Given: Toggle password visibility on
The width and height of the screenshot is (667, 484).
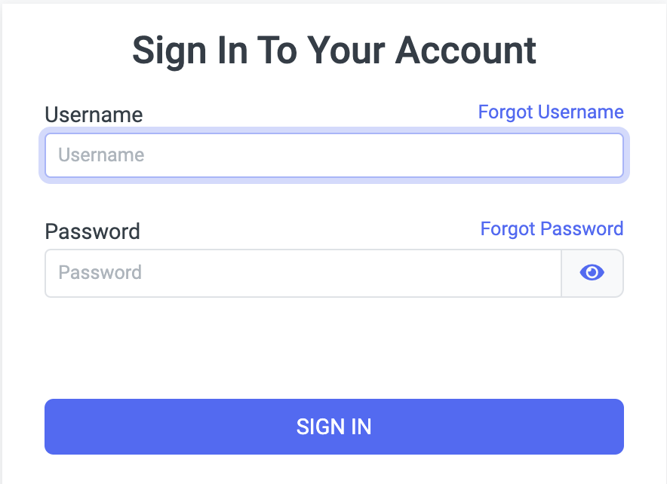Looking at the screenshot, I should point(592,273).
